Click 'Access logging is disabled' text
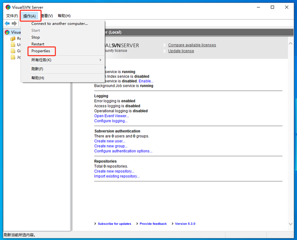The height and width of the screenshot is (240, 297). pos(117,106)
